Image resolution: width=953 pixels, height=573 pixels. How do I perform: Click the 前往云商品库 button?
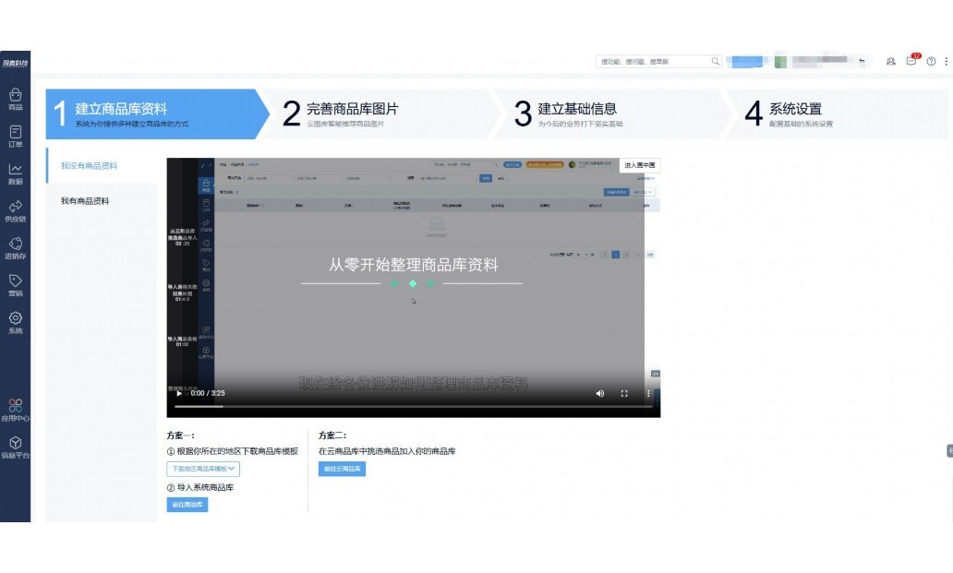[342, 469]
